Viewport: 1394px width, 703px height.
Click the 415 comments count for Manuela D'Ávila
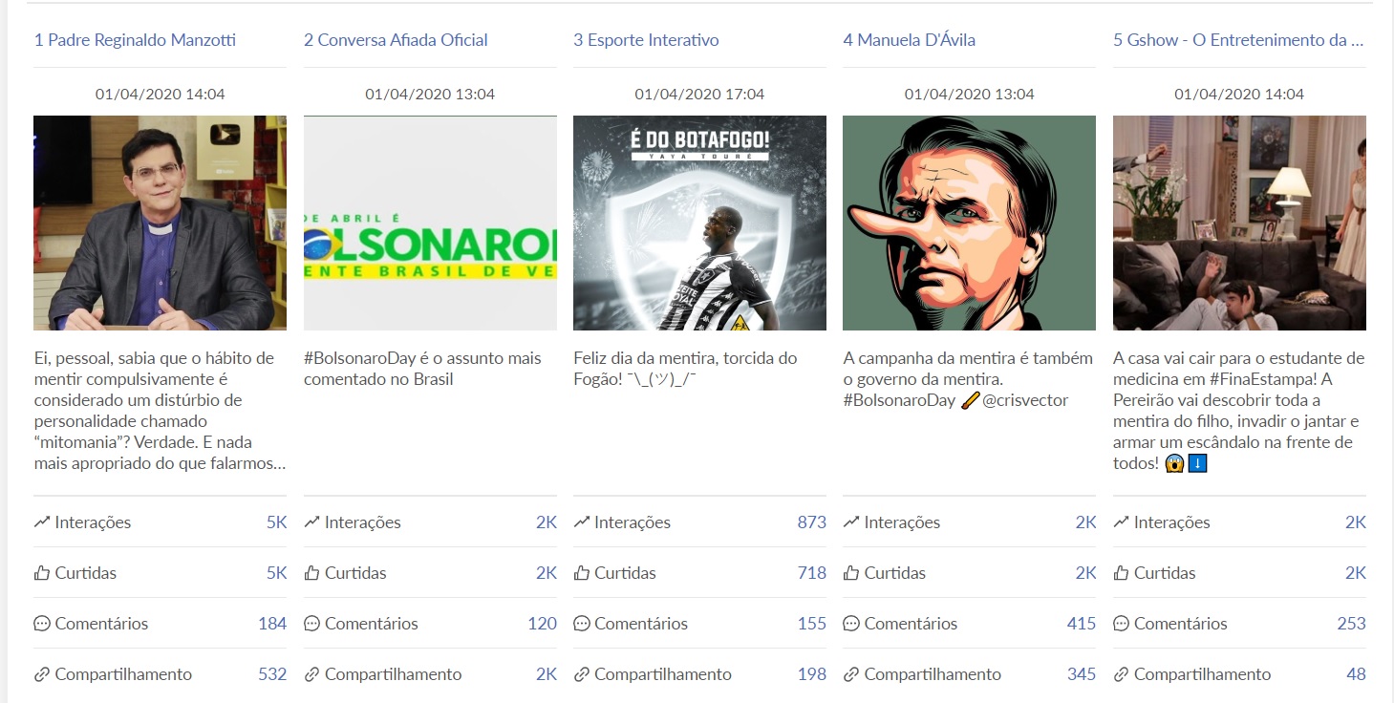pyautogui.click(x=1082, y=624)
